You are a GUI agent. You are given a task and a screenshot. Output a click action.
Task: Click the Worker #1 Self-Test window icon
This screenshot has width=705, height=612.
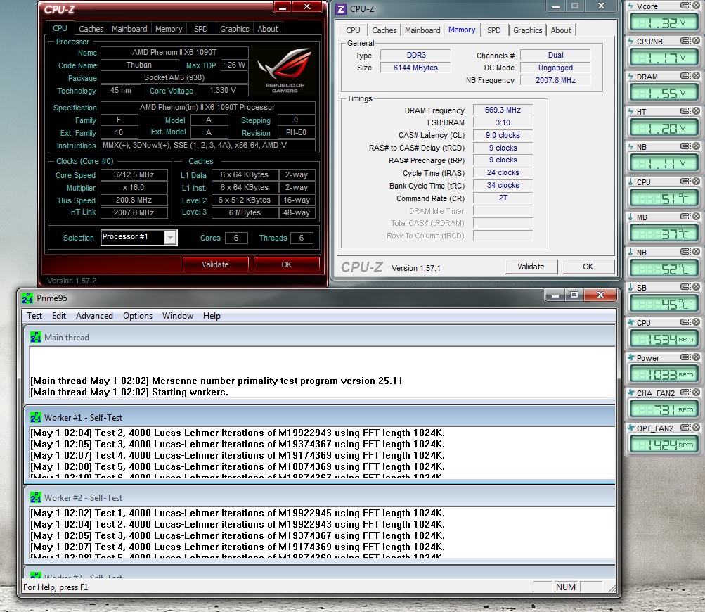[x=36, y=417]
